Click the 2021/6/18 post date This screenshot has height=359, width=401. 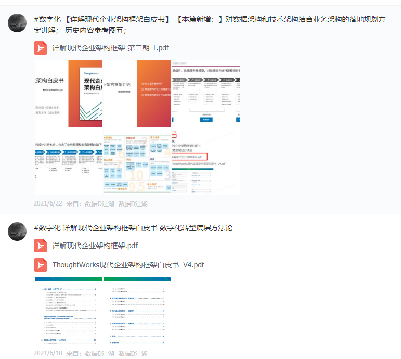48,353
